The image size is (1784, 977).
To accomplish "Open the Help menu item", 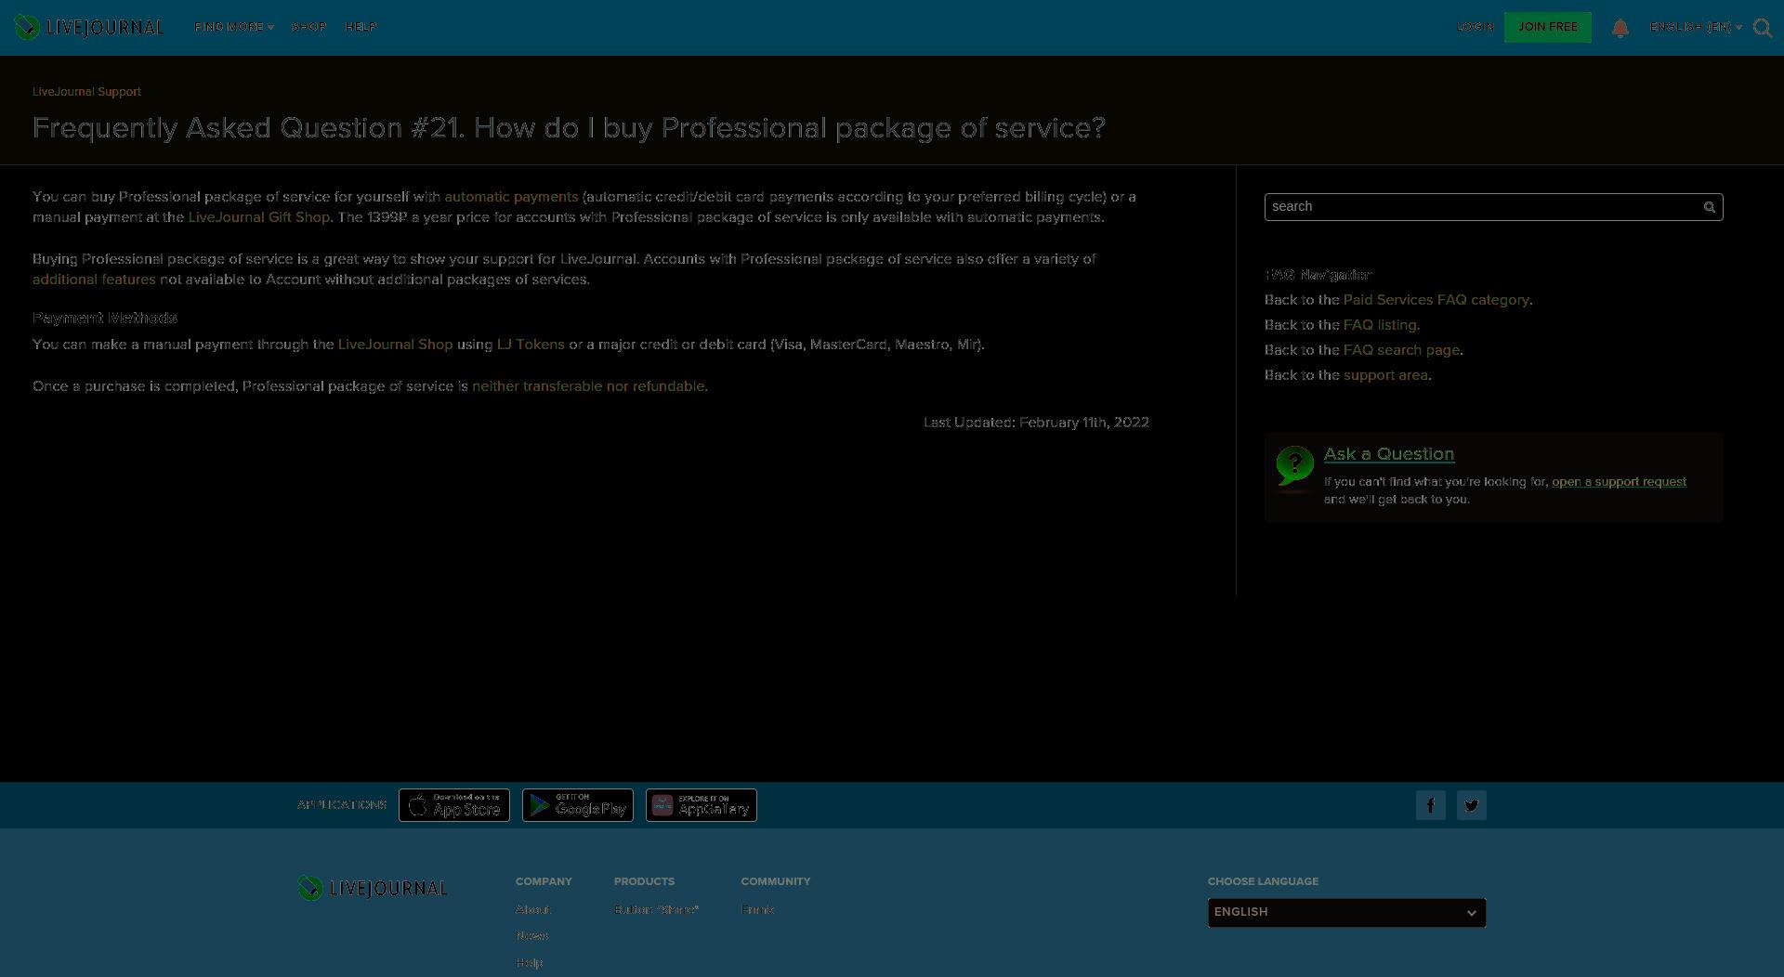I will coord(361,27).
